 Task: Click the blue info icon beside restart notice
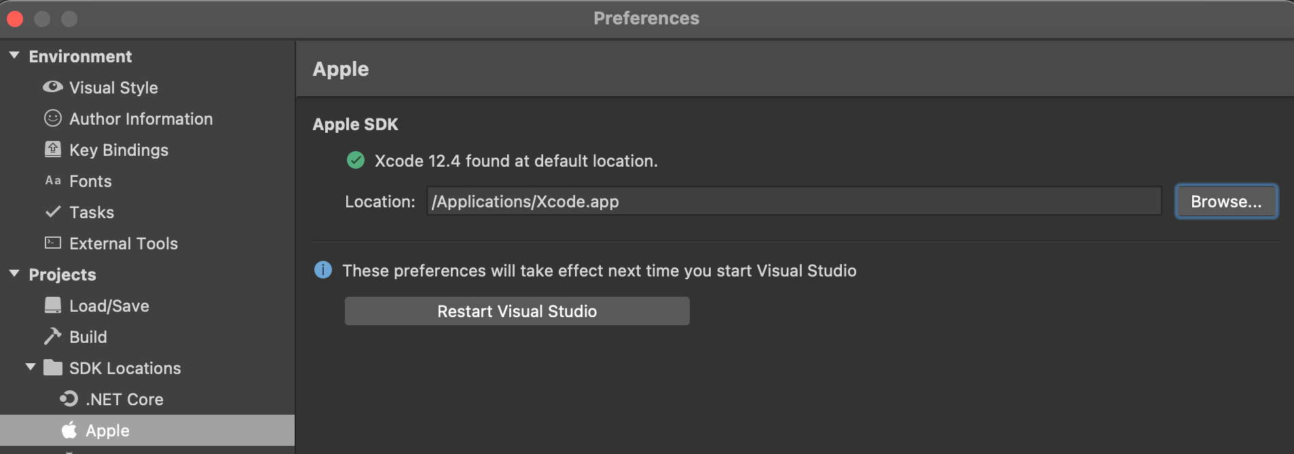(x=323, y=270)
